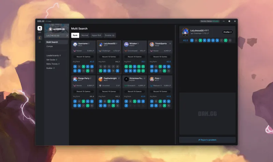Switch to the Normal tab
This screenshot has width=273, height=162.
(85, 35)
